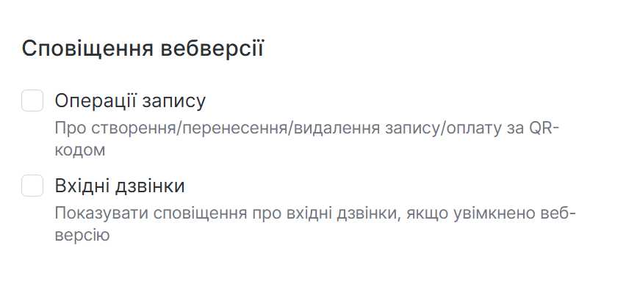
Task: Click the 'Вхідні дзвінки' label text
Action: [119, 186]
